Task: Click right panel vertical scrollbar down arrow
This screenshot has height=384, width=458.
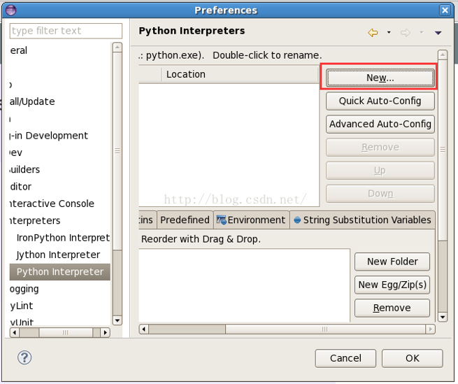Action: pos(443,317)
